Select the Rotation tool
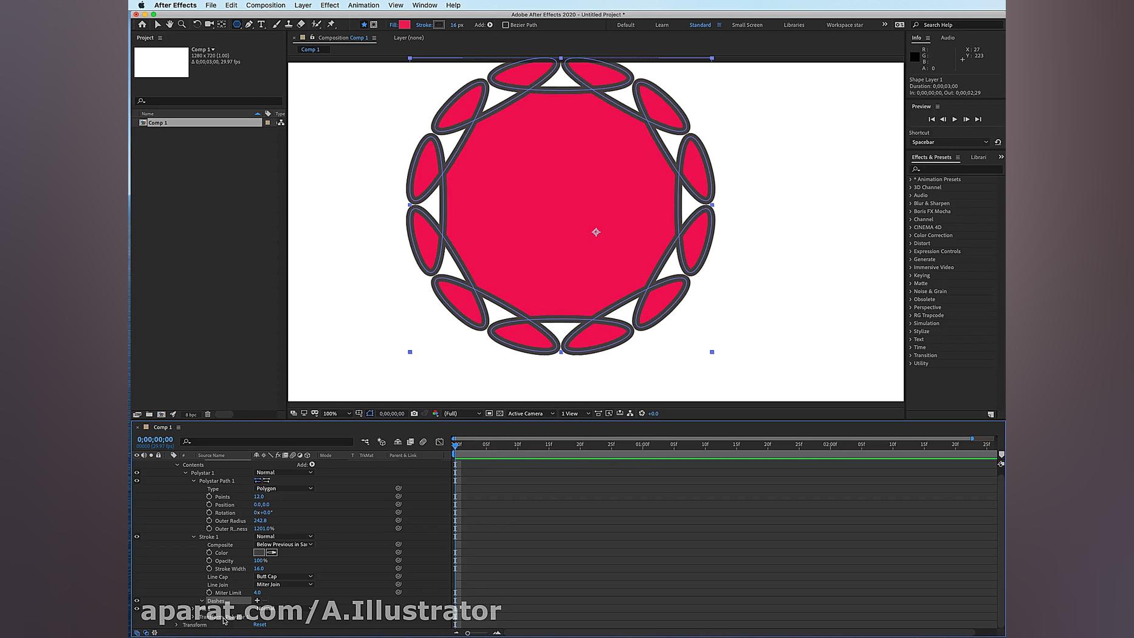The height and width of the screenshot is (638, 1134). pos(197,24)
